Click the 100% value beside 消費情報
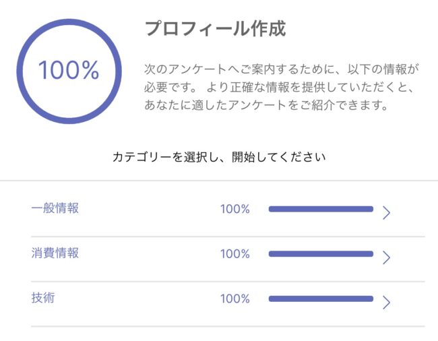438x341 pixels. pos(234,254)
